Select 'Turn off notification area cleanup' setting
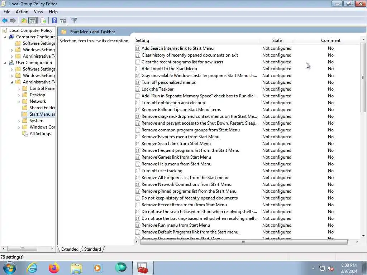The image size is (367, 275). coord(173,103)
